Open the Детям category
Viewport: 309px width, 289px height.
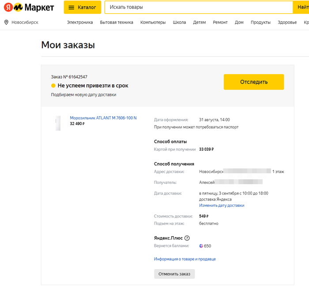[200, 22]
